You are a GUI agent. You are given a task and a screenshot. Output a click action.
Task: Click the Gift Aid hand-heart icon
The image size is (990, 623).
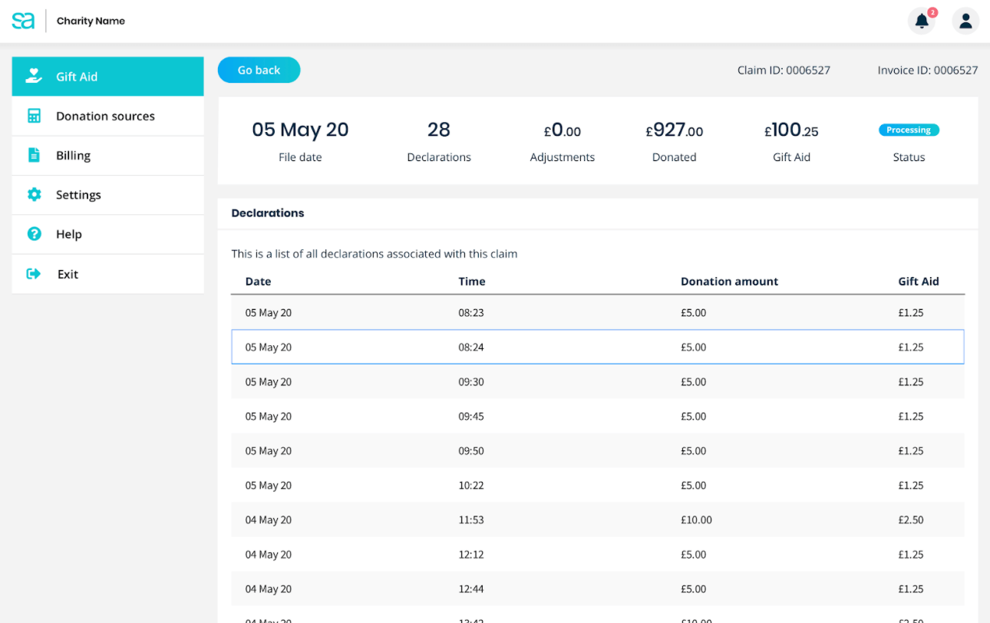tap(33, 76)
